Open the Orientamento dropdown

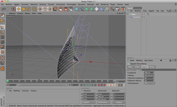pos(149,83)
